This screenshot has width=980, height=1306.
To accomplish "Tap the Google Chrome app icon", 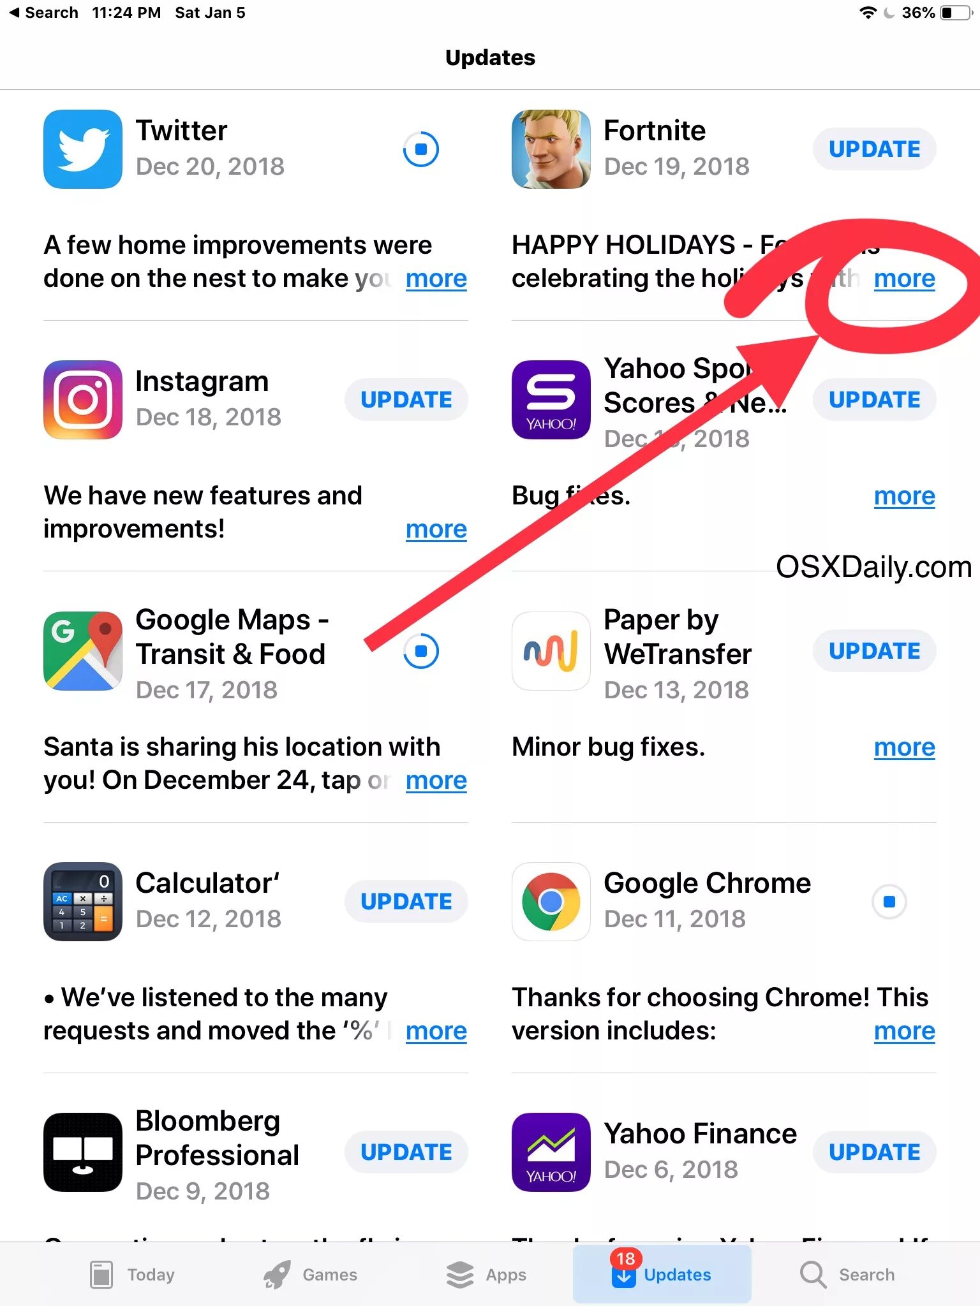I will (x=551, y=902).
